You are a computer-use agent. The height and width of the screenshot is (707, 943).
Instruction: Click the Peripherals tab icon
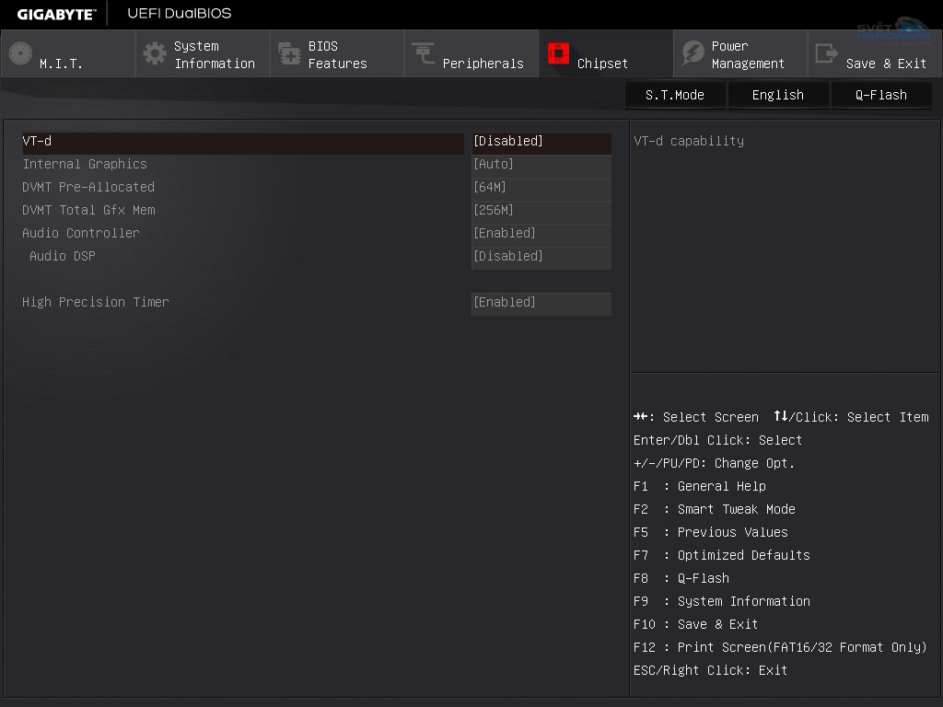424,53
